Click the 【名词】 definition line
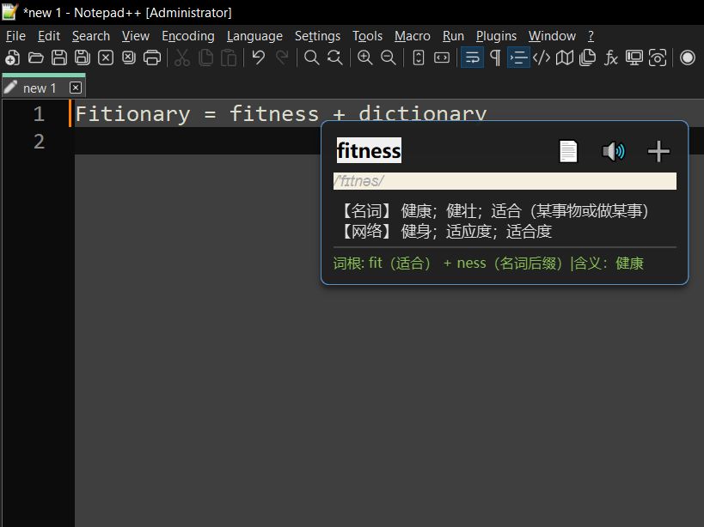Image resolution: width=704 pixels, height=527 pixels. 494,210
